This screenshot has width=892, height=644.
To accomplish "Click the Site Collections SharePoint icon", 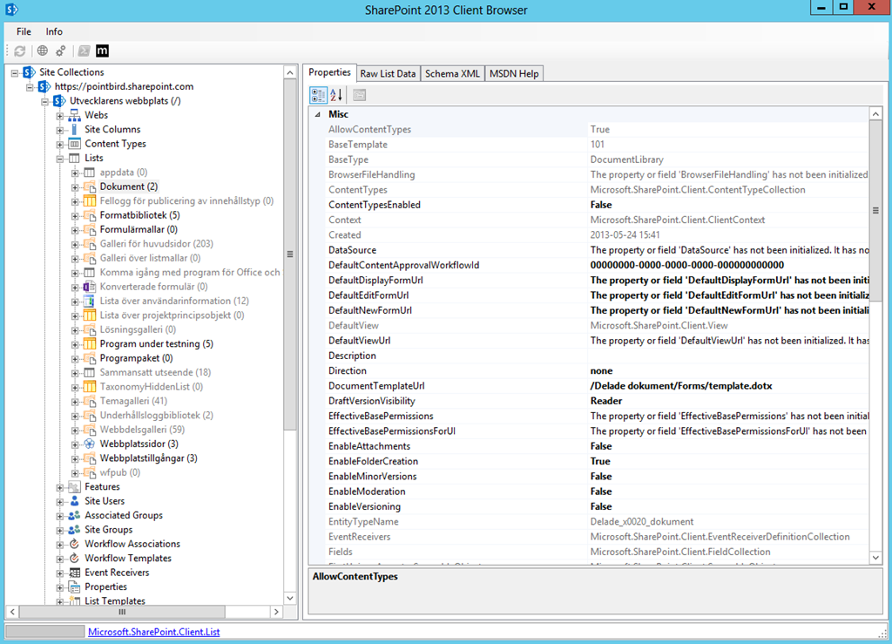I will [29, 72].
